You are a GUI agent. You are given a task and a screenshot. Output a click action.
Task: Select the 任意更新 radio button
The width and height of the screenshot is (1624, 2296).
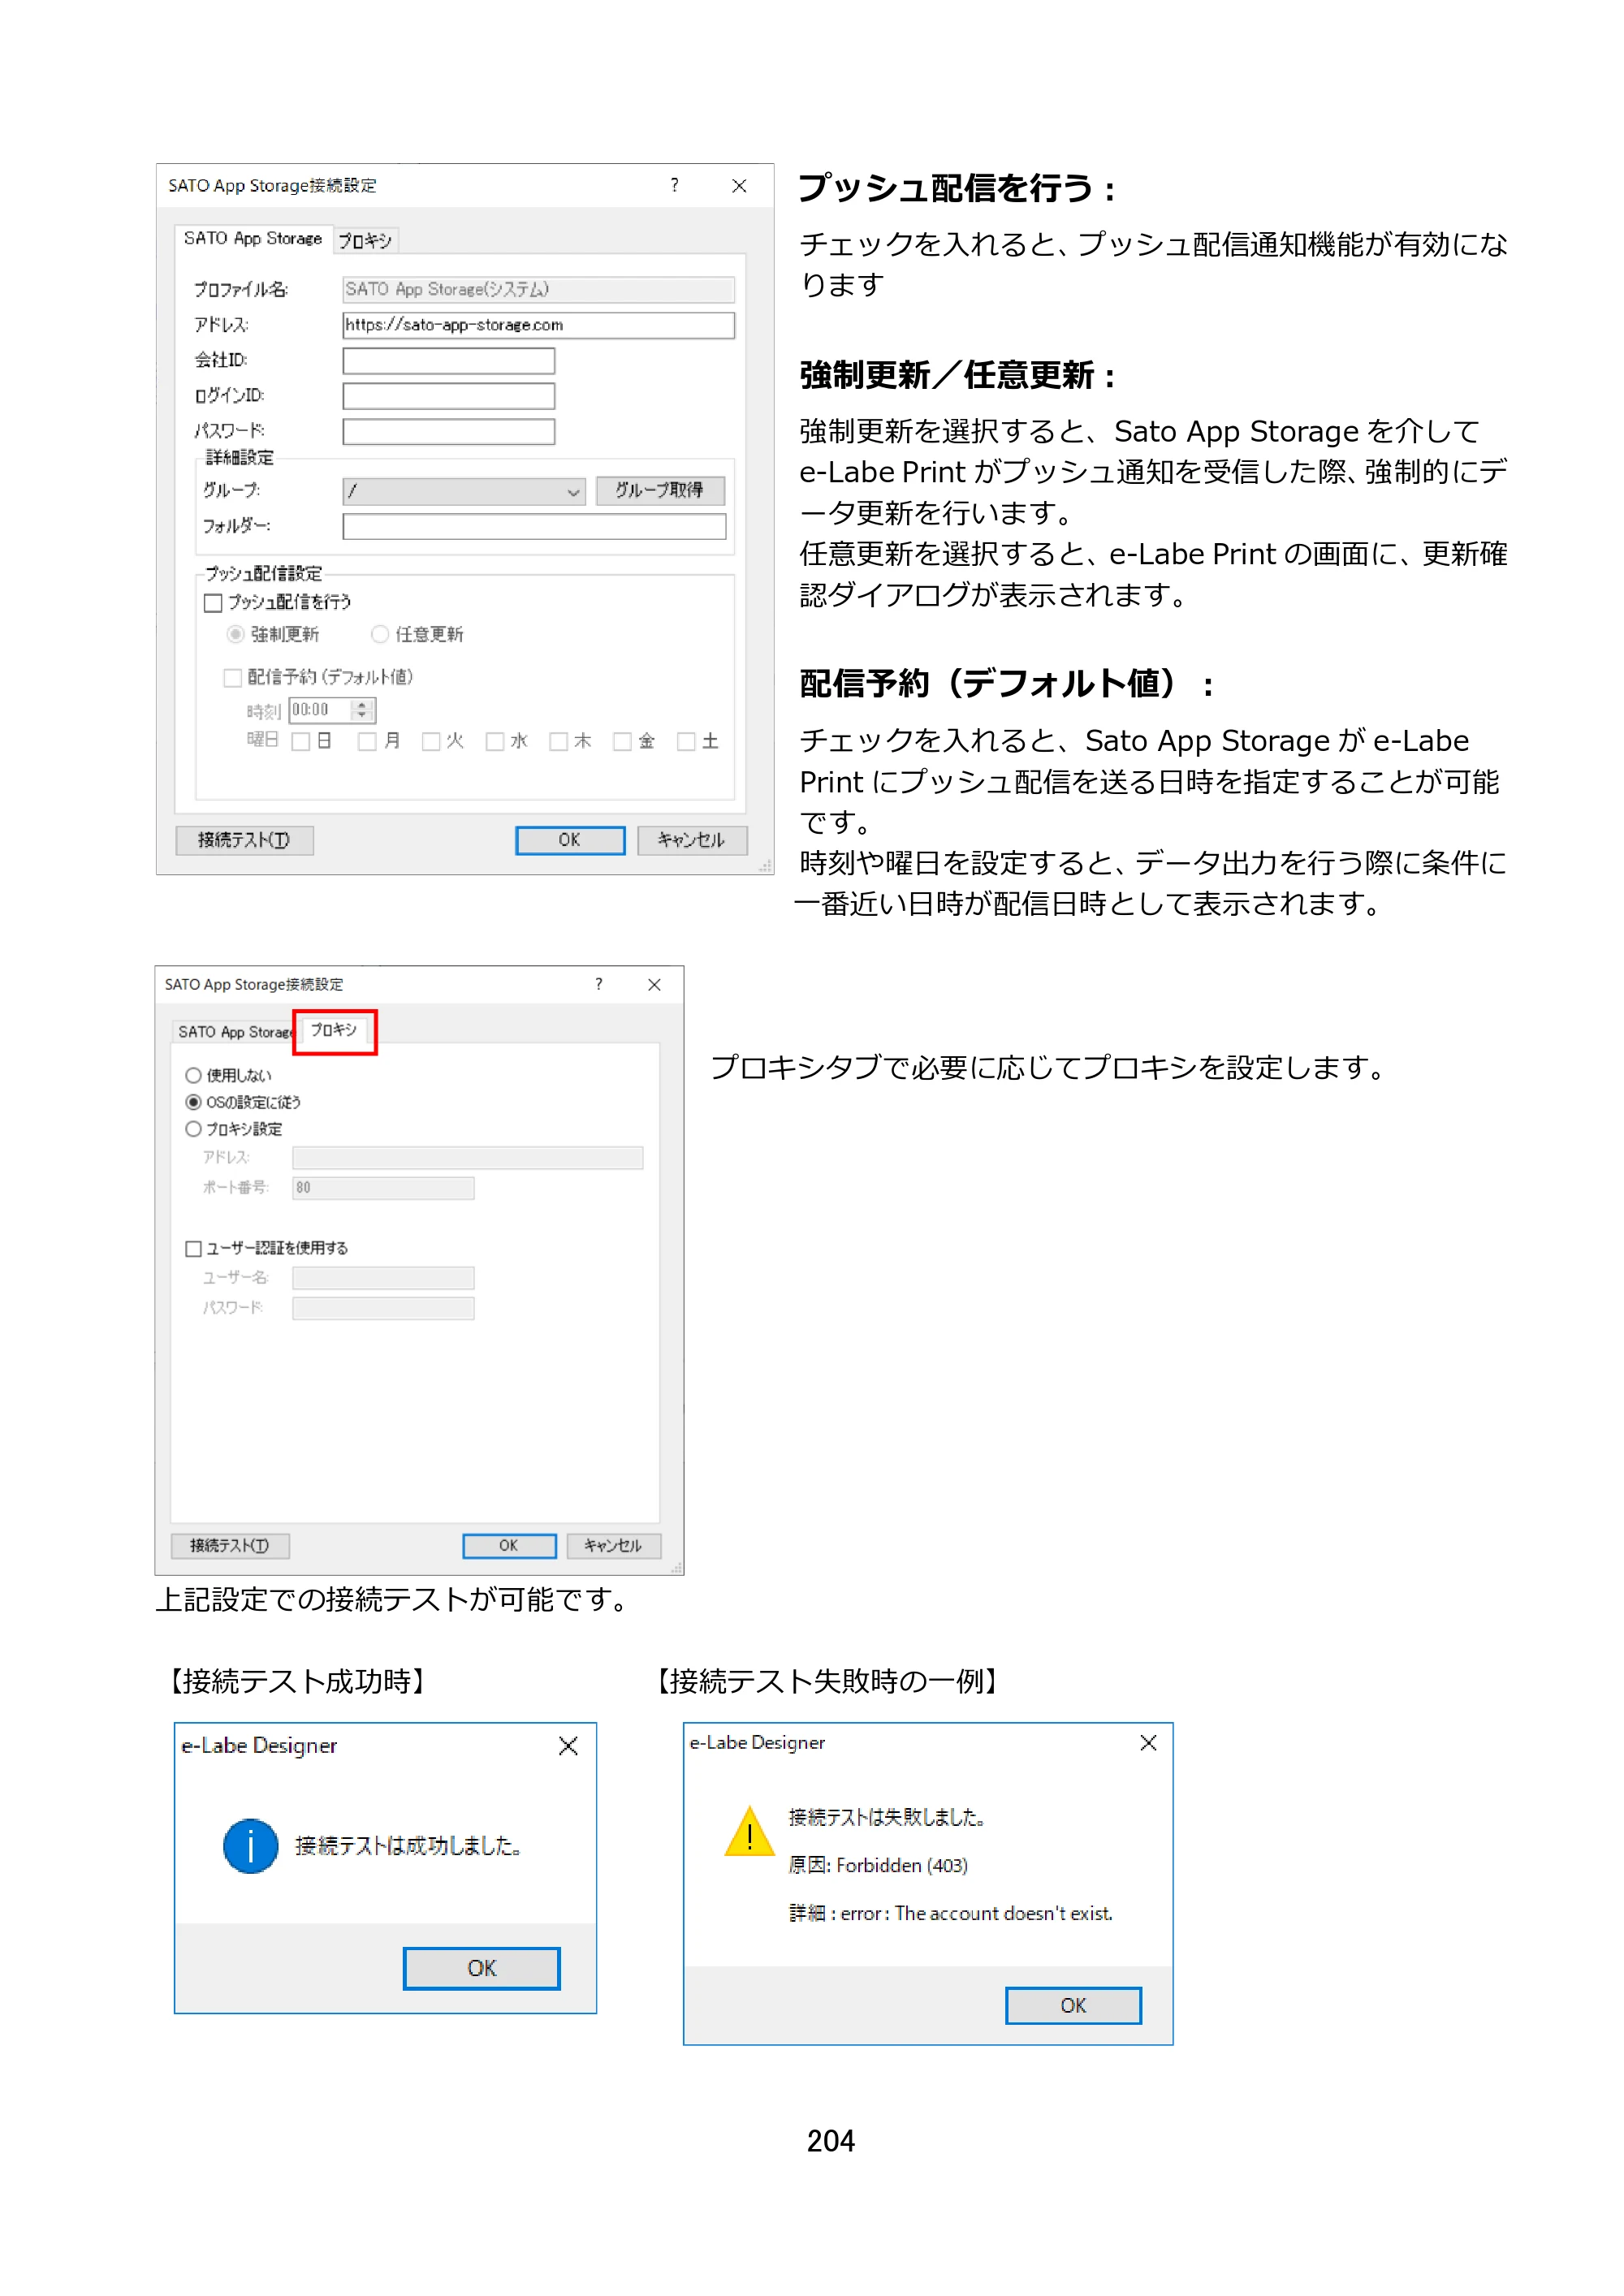[379, 634]
